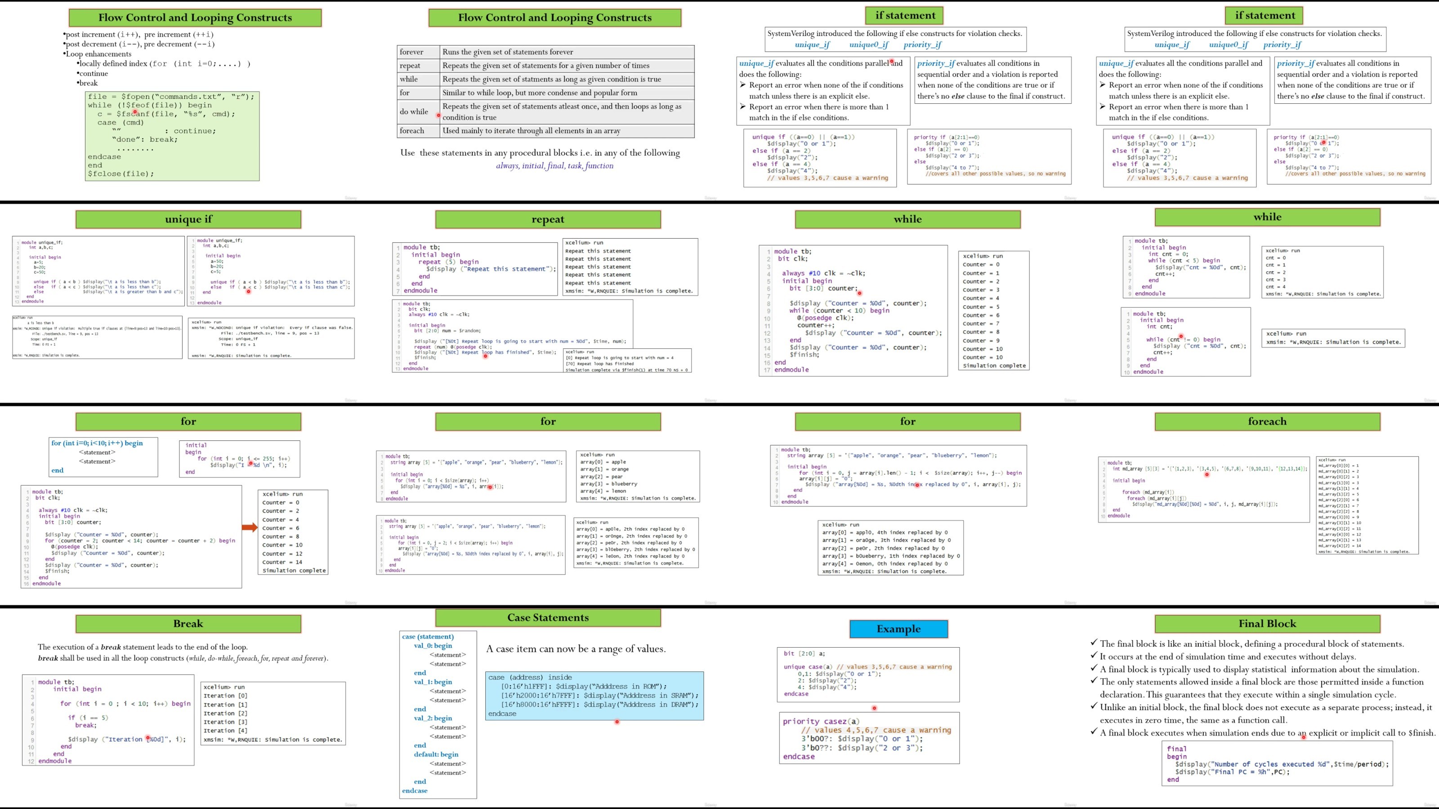
Task: Select the '•continue' bullet
Action: 92,73
